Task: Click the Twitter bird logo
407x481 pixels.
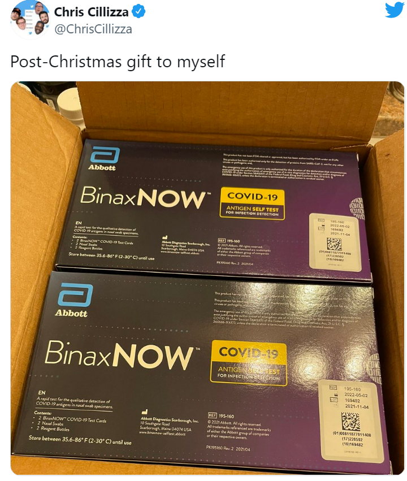Action: pyautogui.click(x=395, y=10)
